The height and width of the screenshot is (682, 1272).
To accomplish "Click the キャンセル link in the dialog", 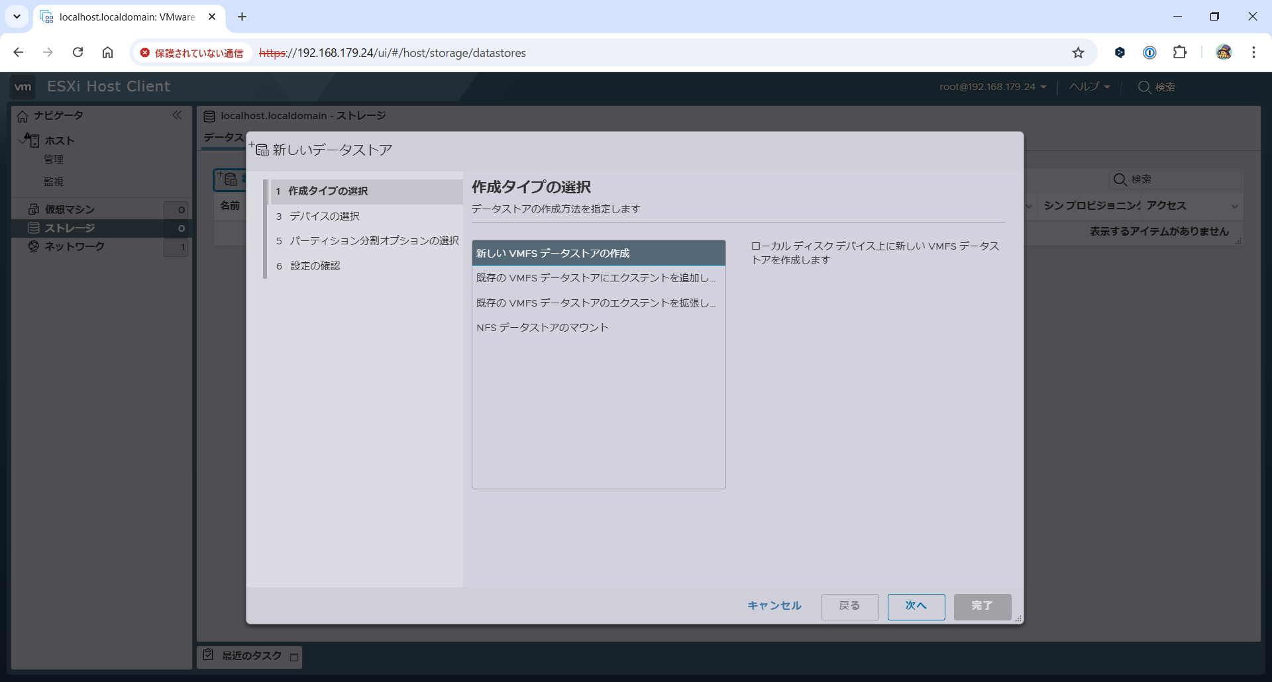I will [774, 606].
